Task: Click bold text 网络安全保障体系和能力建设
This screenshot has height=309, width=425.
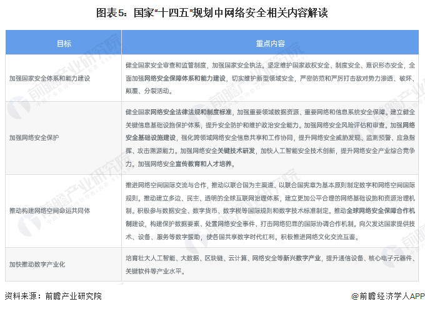Action: [x=184, y=78]
